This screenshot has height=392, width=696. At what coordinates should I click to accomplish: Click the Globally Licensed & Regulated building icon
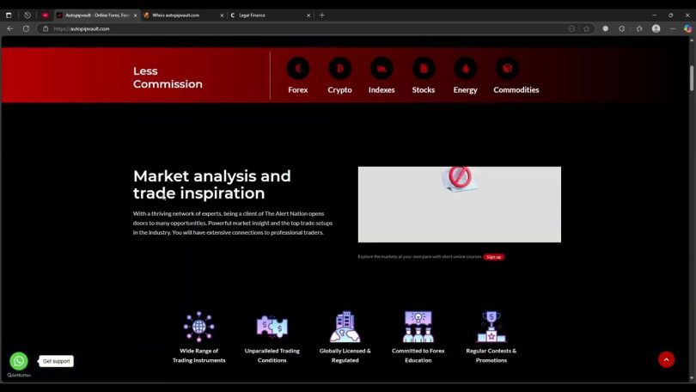(x=345, y=327)
